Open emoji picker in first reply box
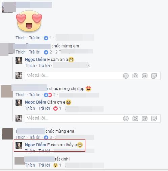Image resolution: width=168 pixels, height=171 pixels. pos(126,76)
